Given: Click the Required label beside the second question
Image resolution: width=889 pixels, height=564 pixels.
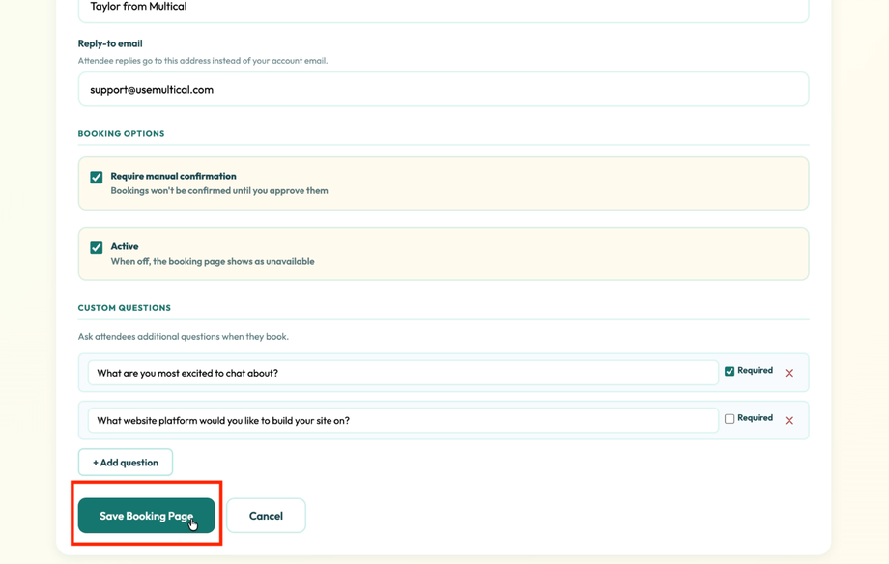Looking at the screenshot, I should click(x=755, y=417).
